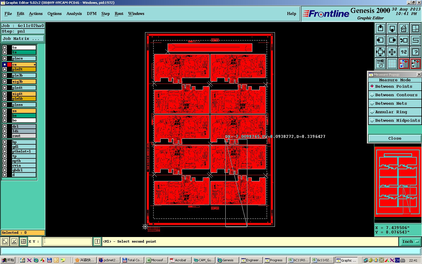Click the panel overview thumbnail
This screenshot has width=422, height=264.
[x=398, y=182]
